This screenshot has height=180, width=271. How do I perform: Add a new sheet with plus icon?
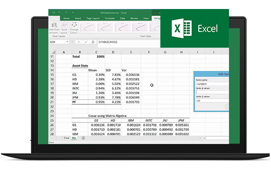83,138
